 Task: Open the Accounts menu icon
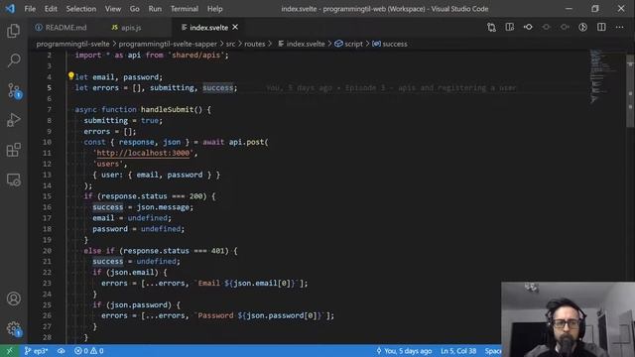tap(13, 298)
